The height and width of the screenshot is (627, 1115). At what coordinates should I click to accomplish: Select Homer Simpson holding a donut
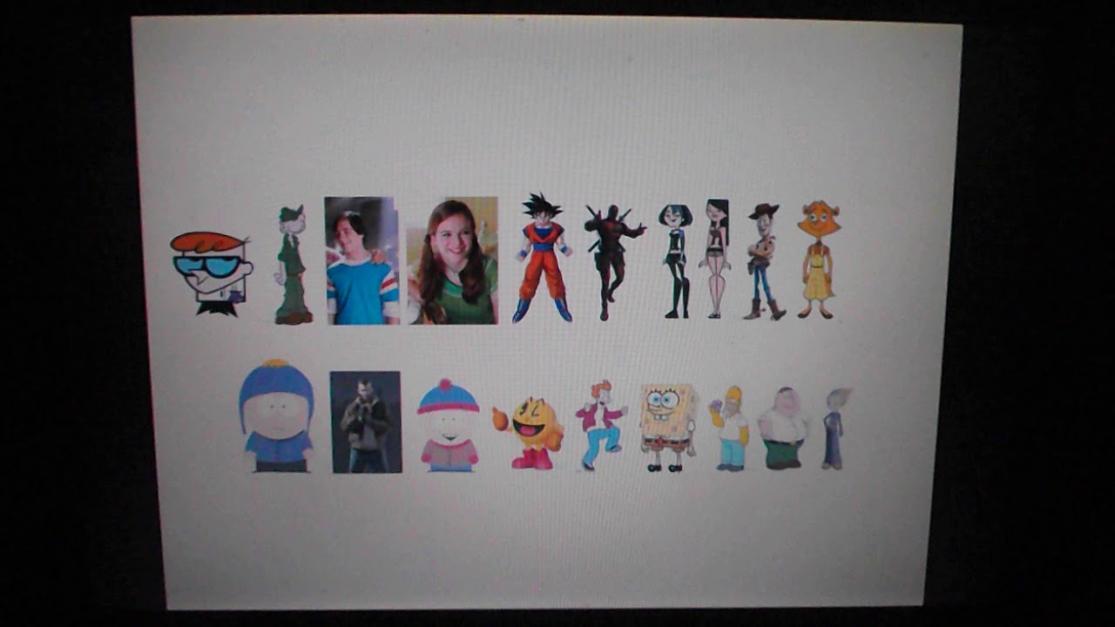pos(730,428)
